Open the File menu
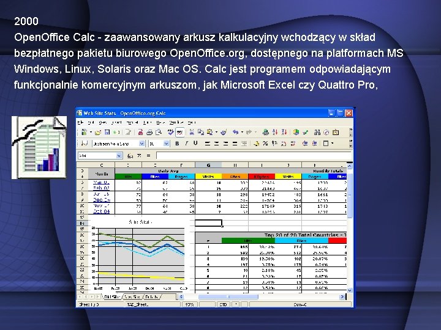Screen dimensions: 441x330 click(x=81, y=122)
